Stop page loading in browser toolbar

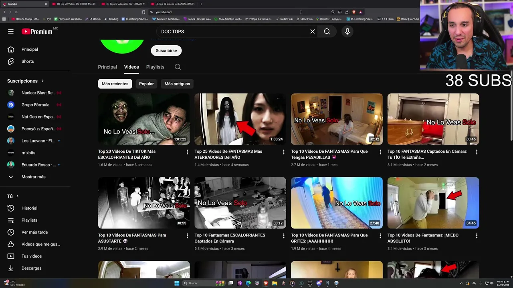tap(16, 12)
